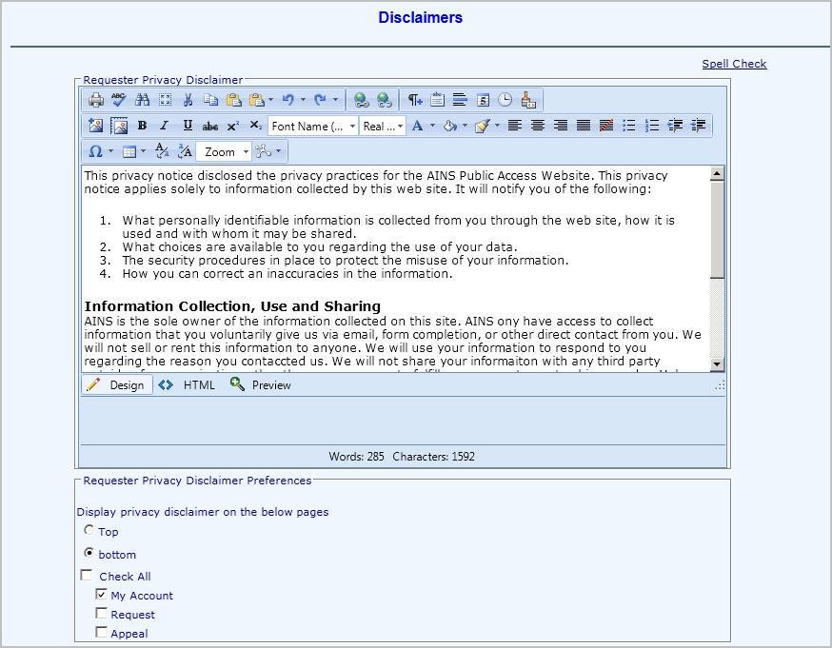Image resolution: width=832 pixels, height=648 pixels.
Task: Open the Insert Hyperlink globe icon
Action: pyautogui.click(x=362, y=100)
